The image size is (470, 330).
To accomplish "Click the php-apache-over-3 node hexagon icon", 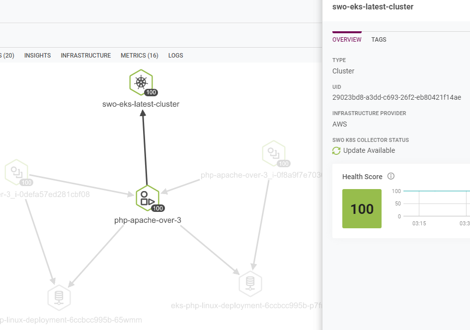I will [x=147, y=198].
